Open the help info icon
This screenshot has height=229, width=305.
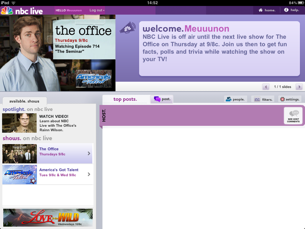286,10
